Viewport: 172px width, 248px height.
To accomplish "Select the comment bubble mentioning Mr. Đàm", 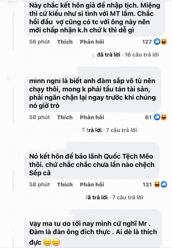I will (x=93, y=229).
